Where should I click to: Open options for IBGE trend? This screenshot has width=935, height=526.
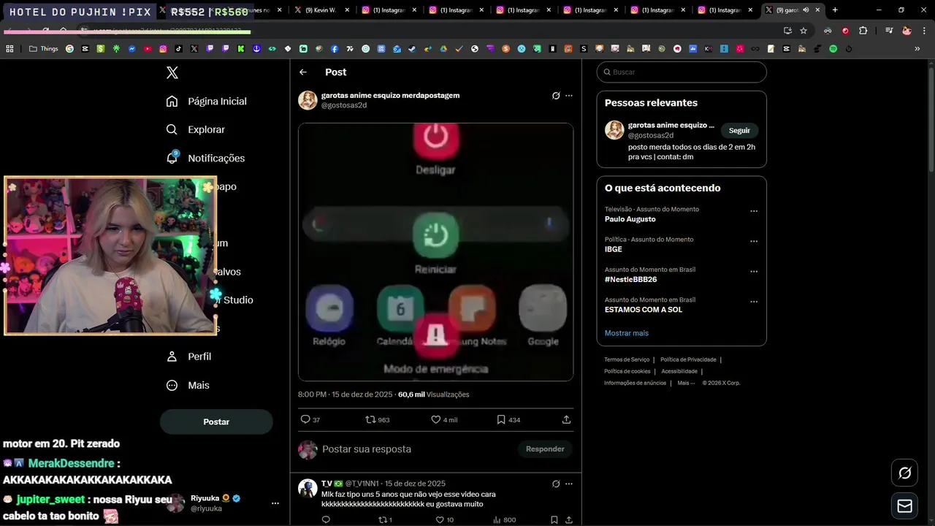754,241
